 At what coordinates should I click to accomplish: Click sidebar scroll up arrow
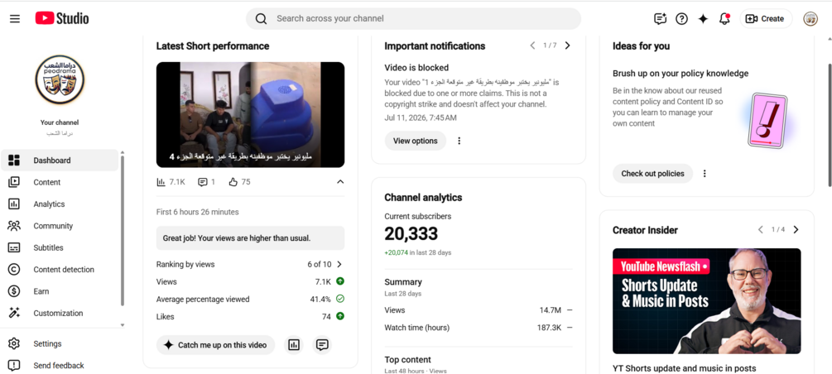123,152
